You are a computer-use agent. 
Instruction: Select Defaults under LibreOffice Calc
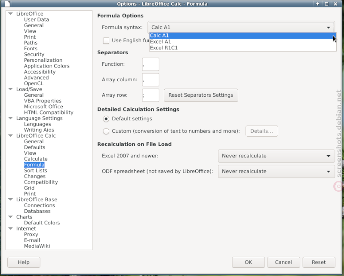coord(35,147)
